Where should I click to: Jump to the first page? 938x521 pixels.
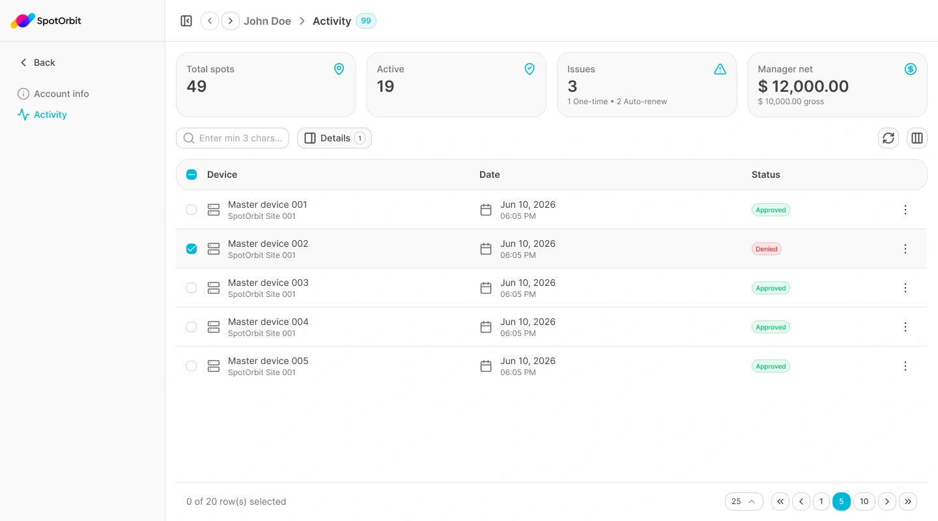pyautogui.click(x=780, y=501)
